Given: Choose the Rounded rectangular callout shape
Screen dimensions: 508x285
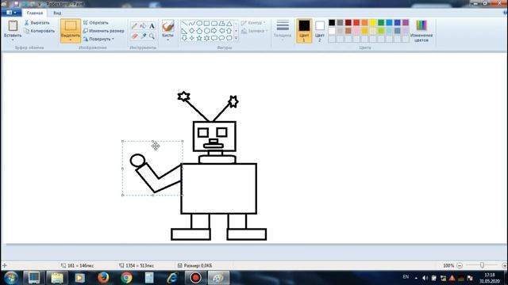Looking at the screenshot, I should point(214,38).
